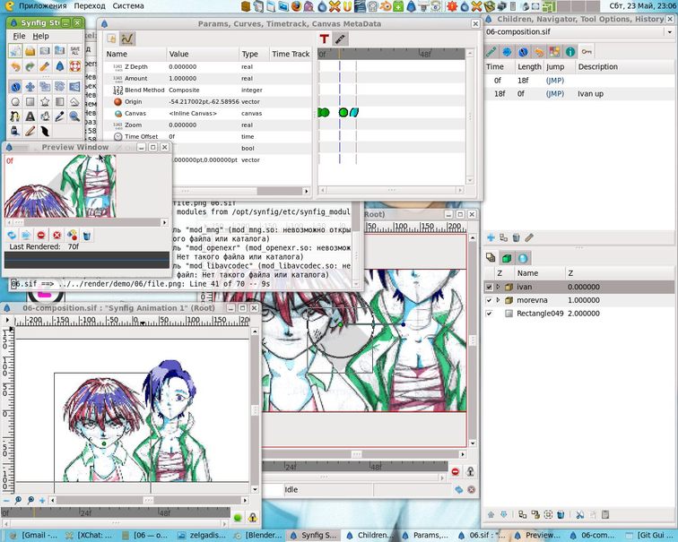
Task: Toggle keyframe lock icon in composition window
Action: pos(253,517)
